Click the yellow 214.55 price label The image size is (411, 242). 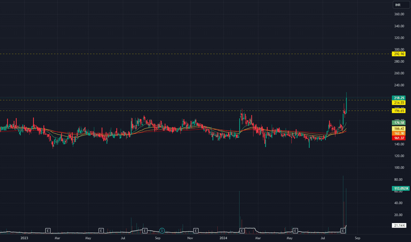399,103
